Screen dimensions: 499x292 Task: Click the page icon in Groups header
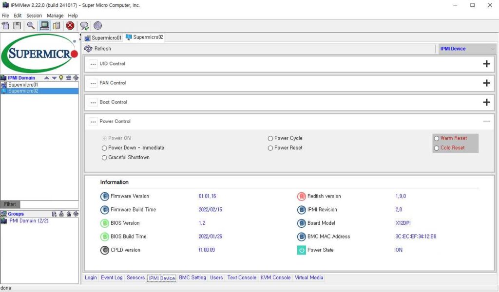click(54, 214)
